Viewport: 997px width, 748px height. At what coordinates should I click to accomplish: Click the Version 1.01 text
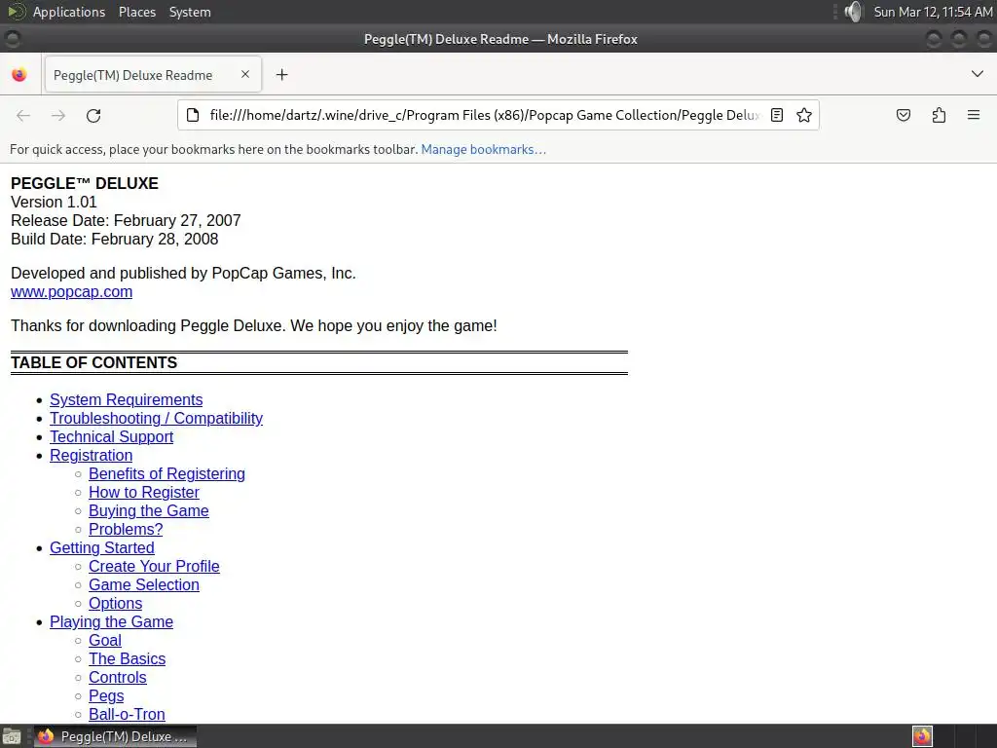point(54,203)
